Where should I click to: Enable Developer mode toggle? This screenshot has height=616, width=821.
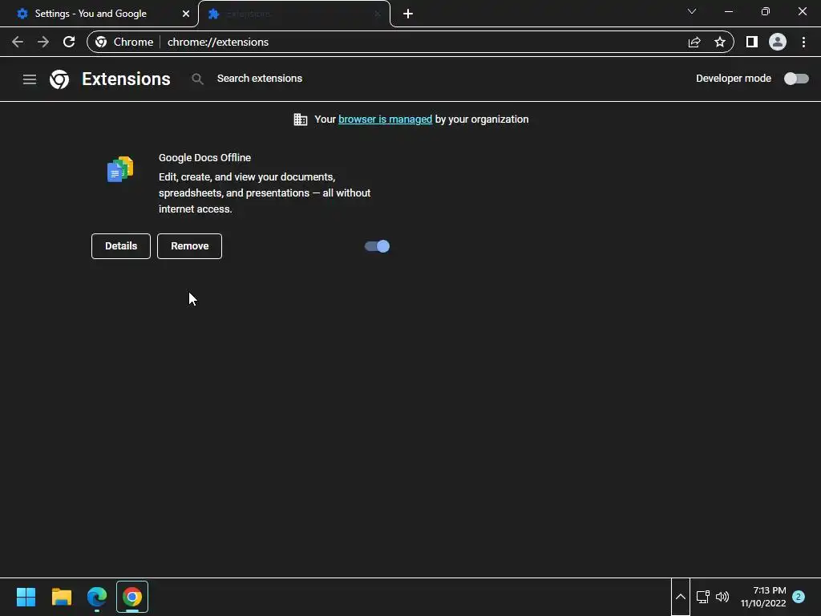pyautogui.click(x=796, y=79)
